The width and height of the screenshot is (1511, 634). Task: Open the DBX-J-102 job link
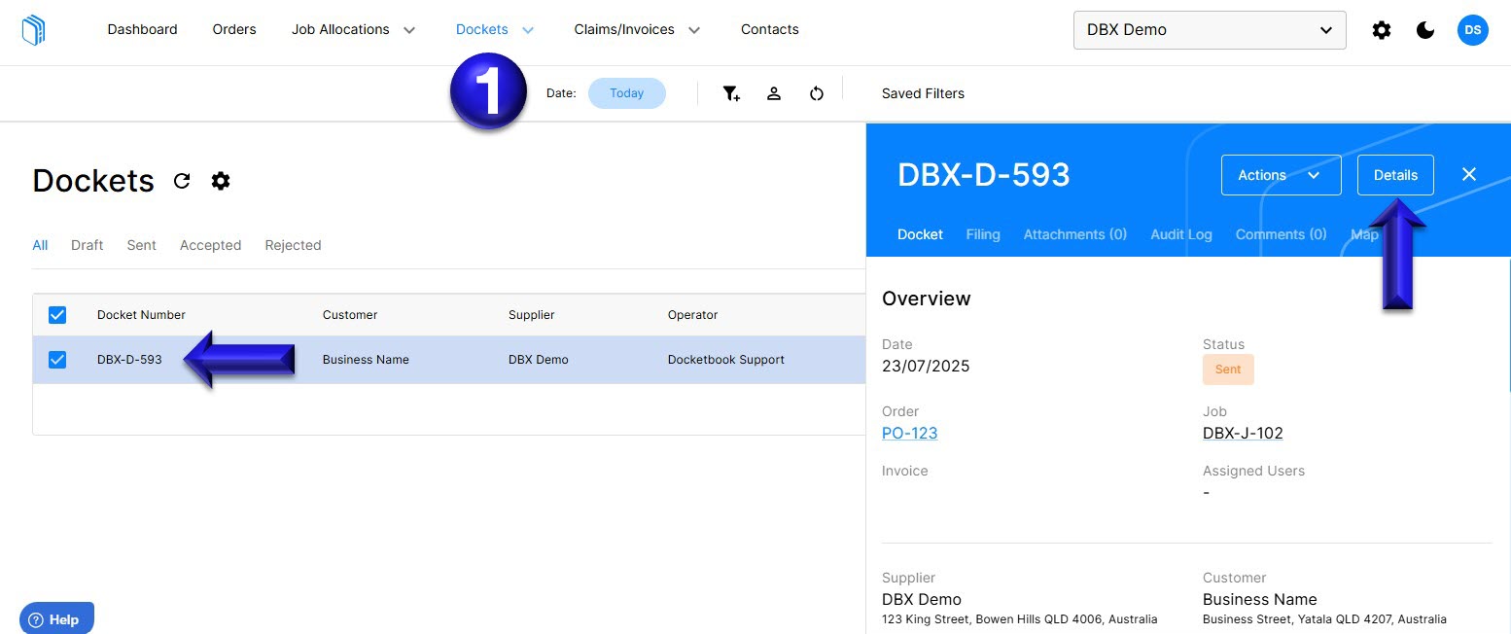(x=1243, y=433)
